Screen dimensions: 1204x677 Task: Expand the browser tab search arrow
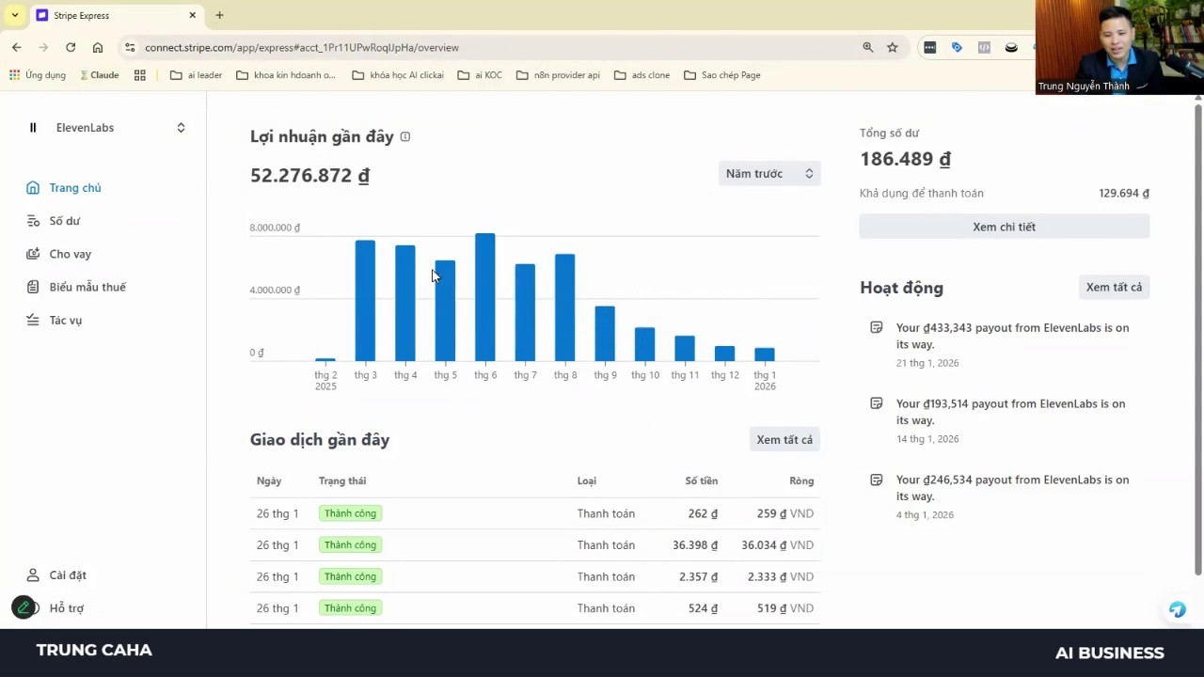tap(14, 15)
